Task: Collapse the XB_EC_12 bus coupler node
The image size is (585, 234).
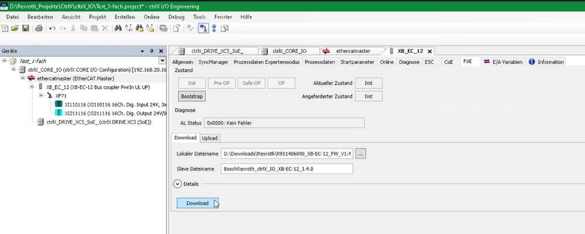Action: [32, 87]
